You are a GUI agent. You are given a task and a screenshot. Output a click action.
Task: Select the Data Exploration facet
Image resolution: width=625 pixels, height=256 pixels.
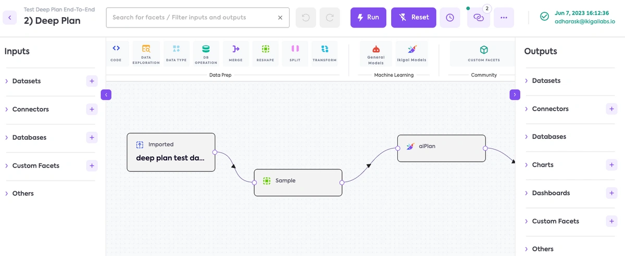146,53
